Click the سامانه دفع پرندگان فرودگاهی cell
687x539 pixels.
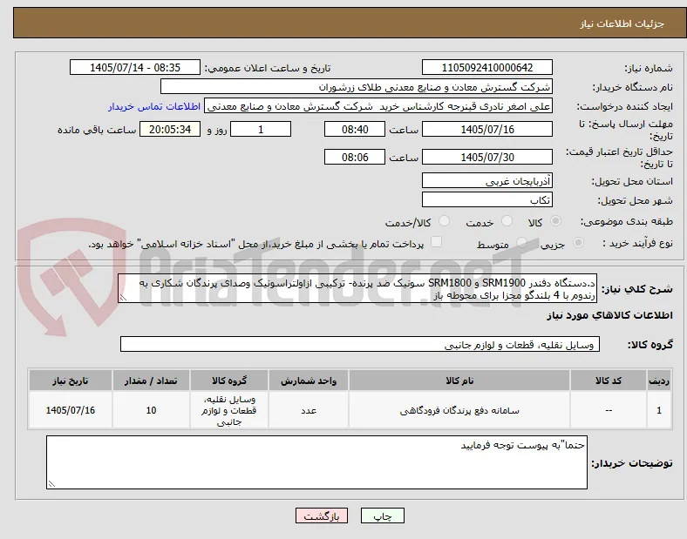point(459,410)
